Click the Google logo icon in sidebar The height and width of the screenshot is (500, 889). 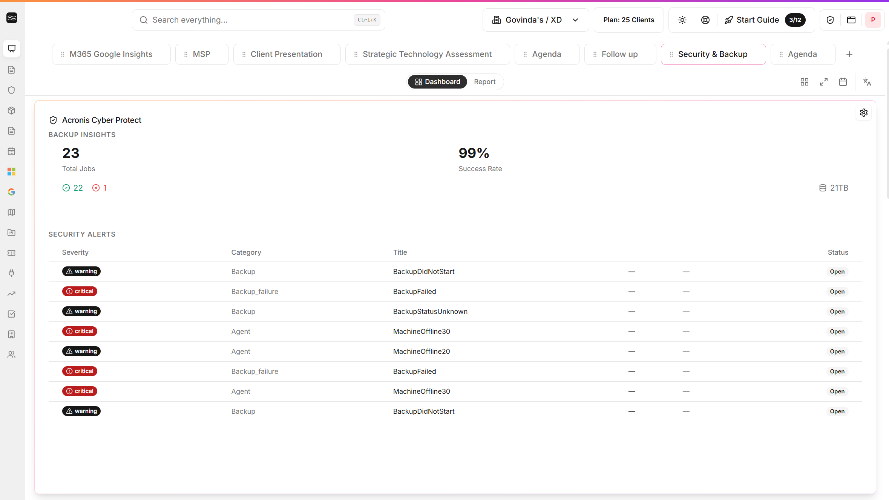coord(12,192)
